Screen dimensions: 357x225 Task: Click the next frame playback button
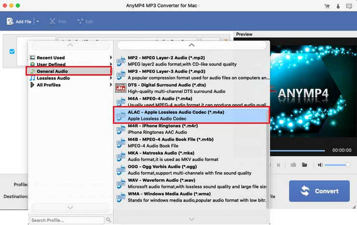[278, 165]
